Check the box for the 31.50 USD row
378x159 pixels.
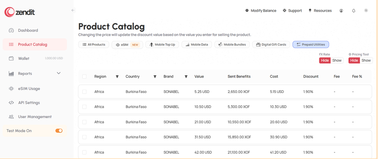click(x=84, y=137)
